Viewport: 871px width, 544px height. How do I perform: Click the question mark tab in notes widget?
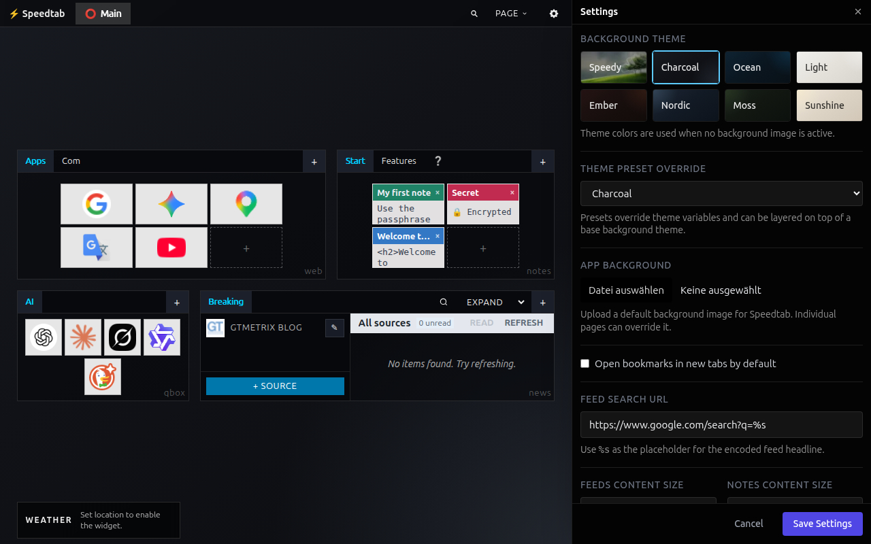(x=438, y=161)
